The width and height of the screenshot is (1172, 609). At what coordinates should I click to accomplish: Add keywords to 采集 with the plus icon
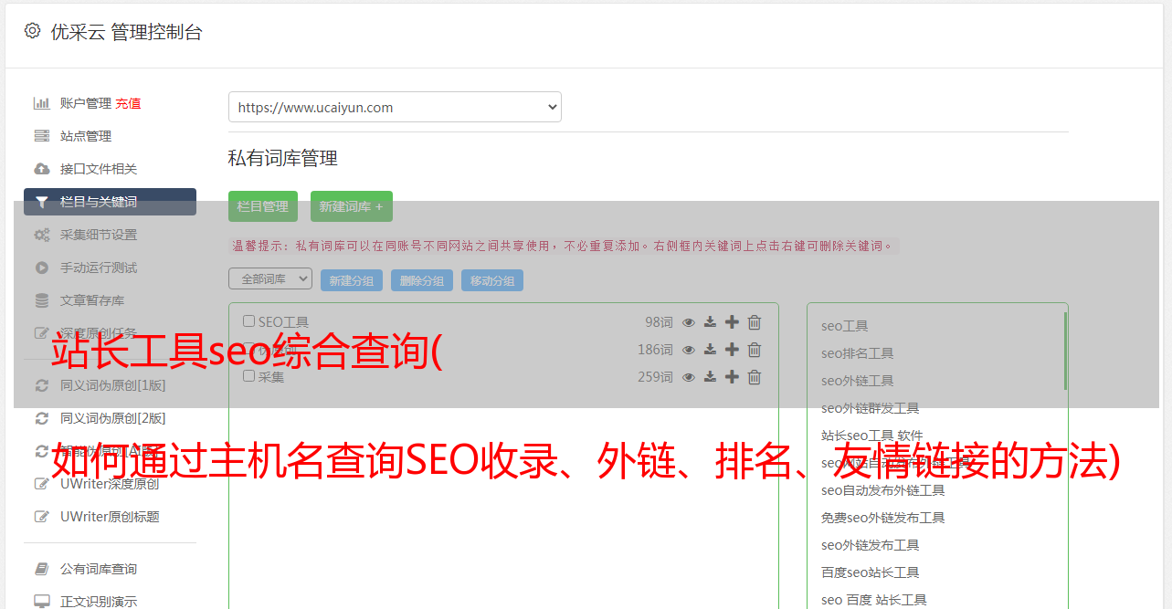tap(732, 377)
